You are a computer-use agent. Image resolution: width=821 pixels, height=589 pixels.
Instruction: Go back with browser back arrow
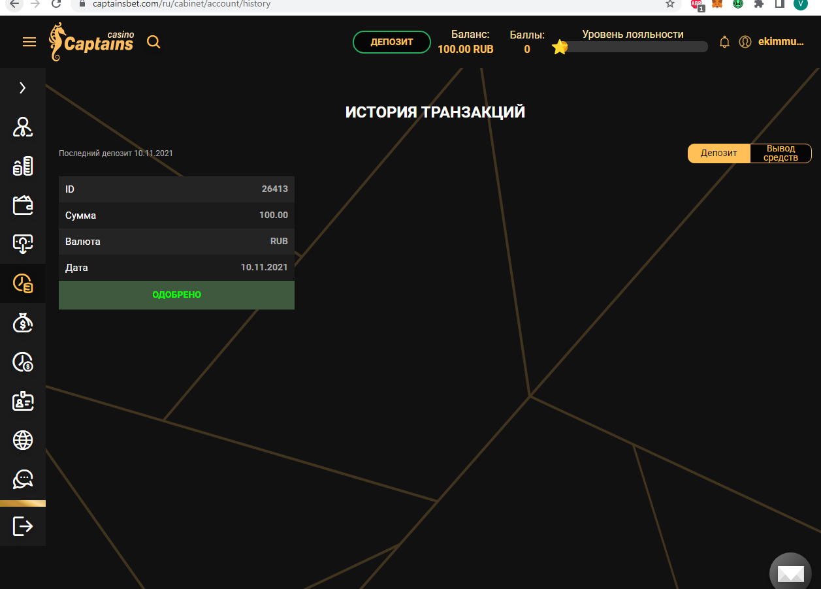coord(14,4)
